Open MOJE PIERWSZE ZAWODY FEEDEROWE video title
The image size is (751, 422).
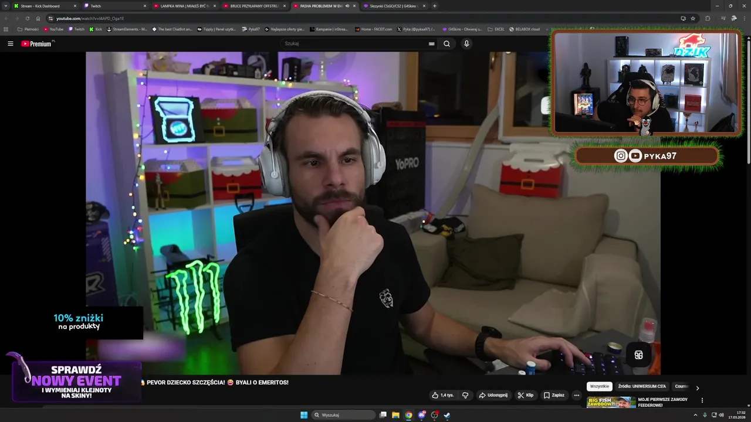pyautogui.click(x=662, y=402)
